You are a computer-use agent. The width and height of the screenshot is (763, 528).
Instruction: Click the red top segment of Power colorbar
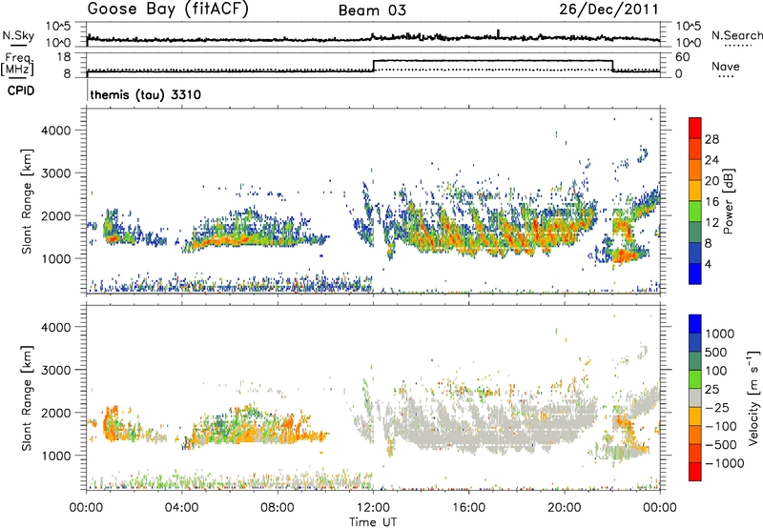tap(695, 128)
